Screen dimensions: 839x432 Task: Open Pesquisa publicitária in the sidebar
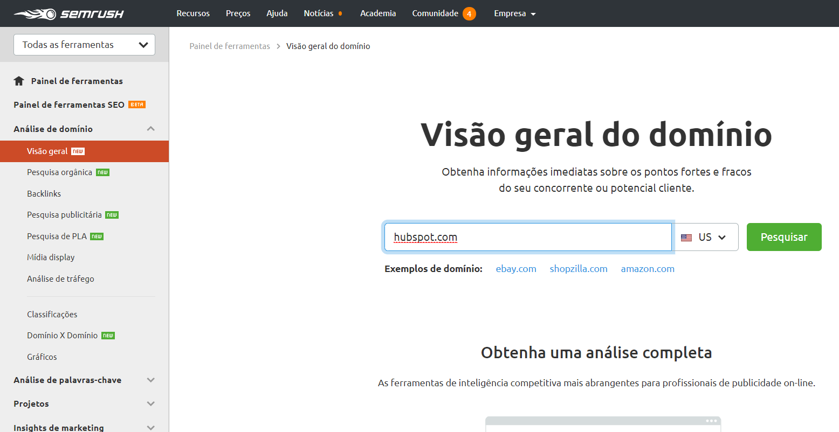64,215
